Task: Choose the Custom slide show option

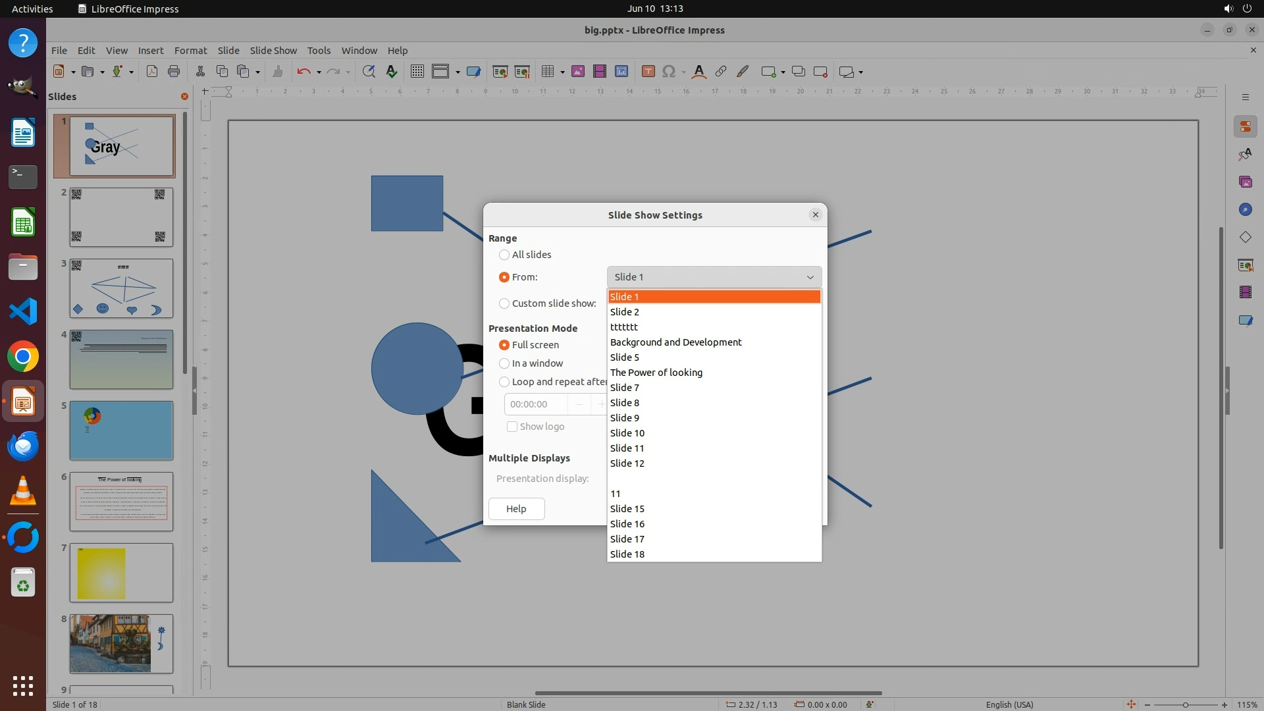Action: [504, 303]
